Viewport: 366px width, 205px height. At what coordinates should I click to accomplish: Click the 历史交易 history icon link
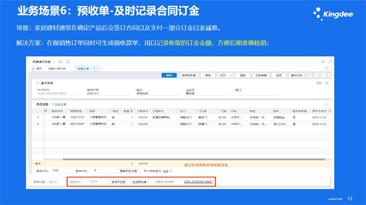(x=59, y=105)
